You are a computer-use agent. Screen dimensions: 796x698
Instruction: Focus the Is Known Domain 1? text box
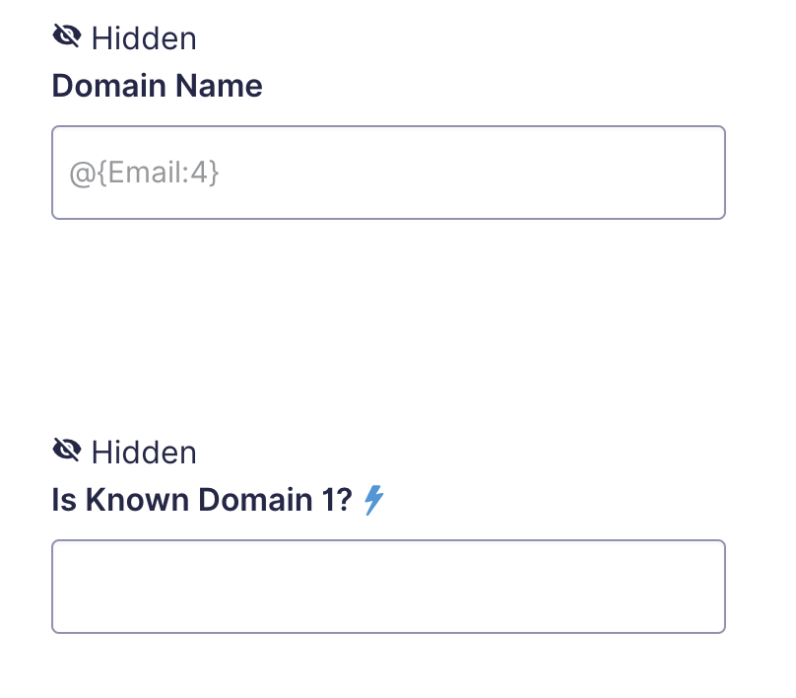(388, 587)
